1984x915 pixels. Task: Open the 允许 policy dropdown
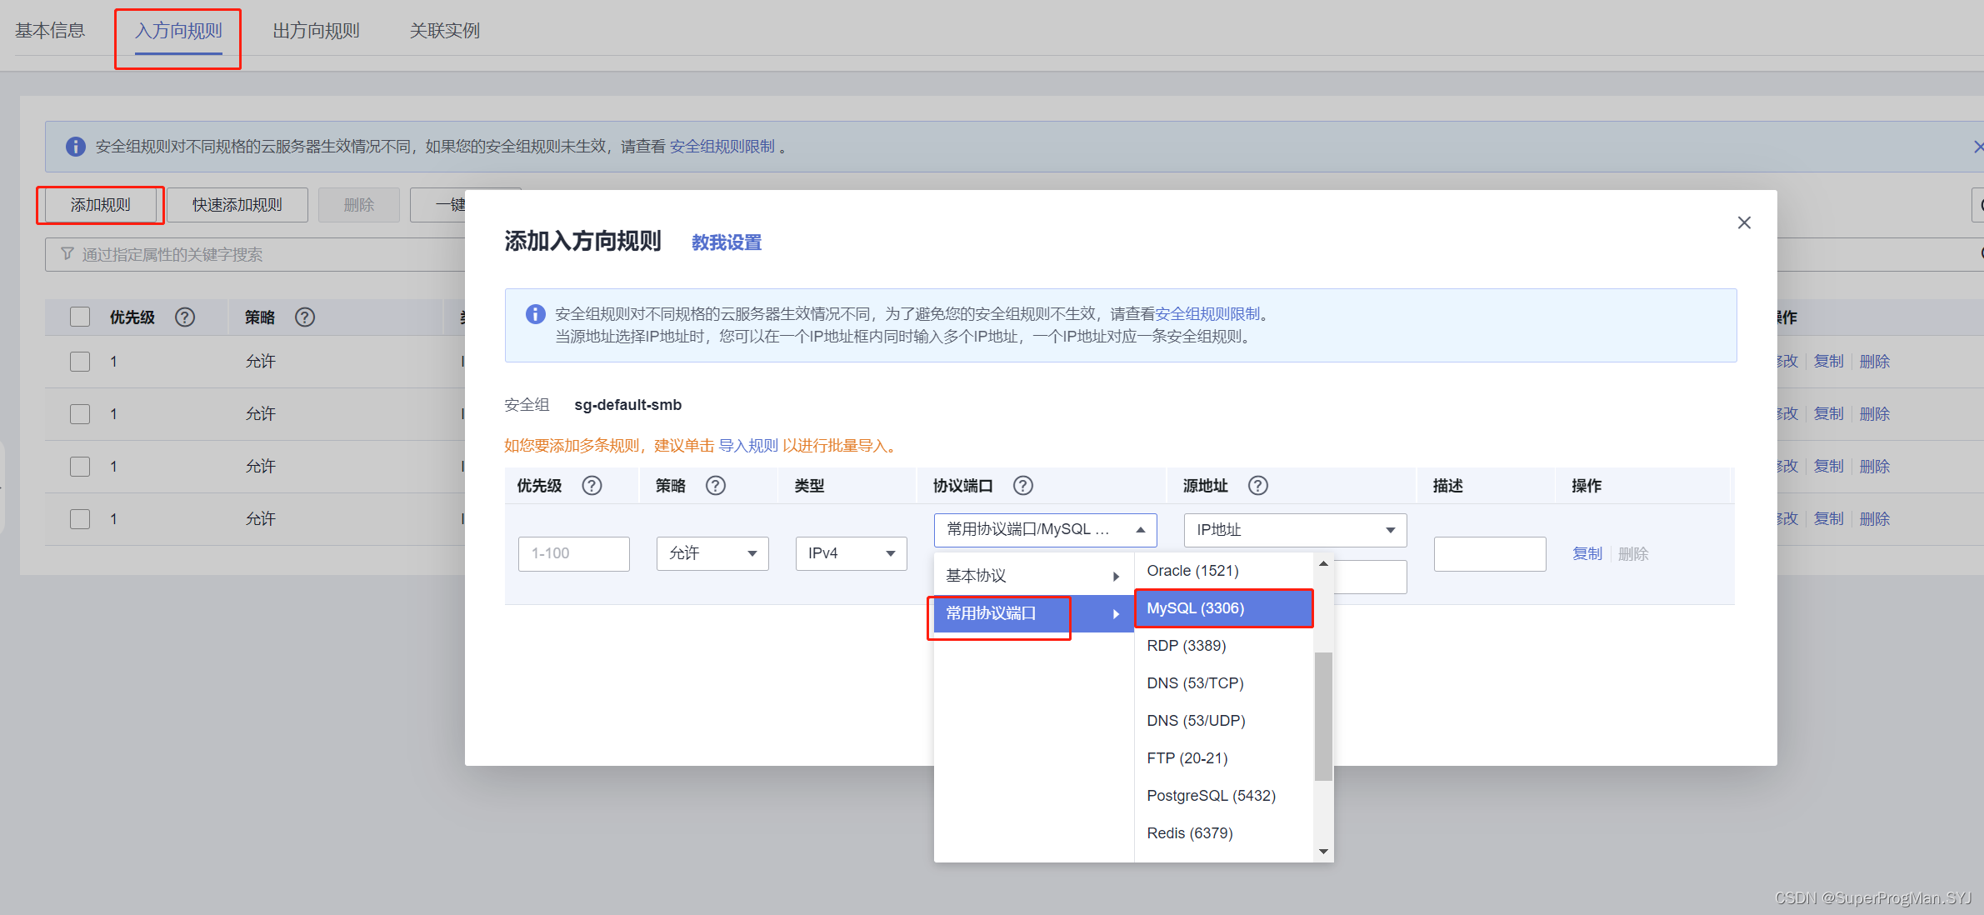click(x=712, y=553)
